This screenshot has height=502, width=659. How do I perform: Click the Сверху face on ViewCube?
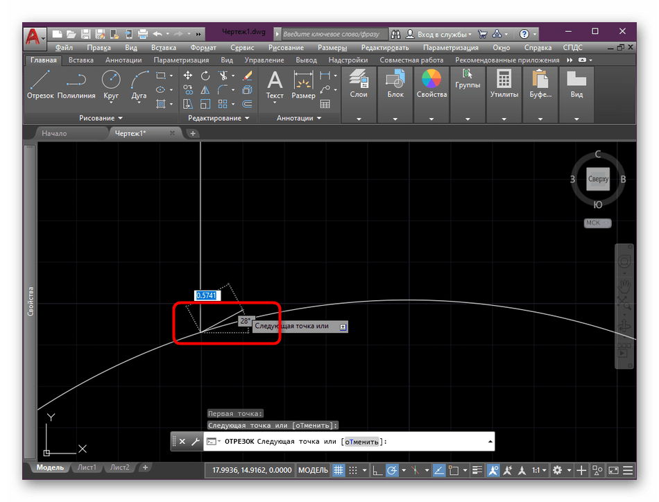(598, 179)
